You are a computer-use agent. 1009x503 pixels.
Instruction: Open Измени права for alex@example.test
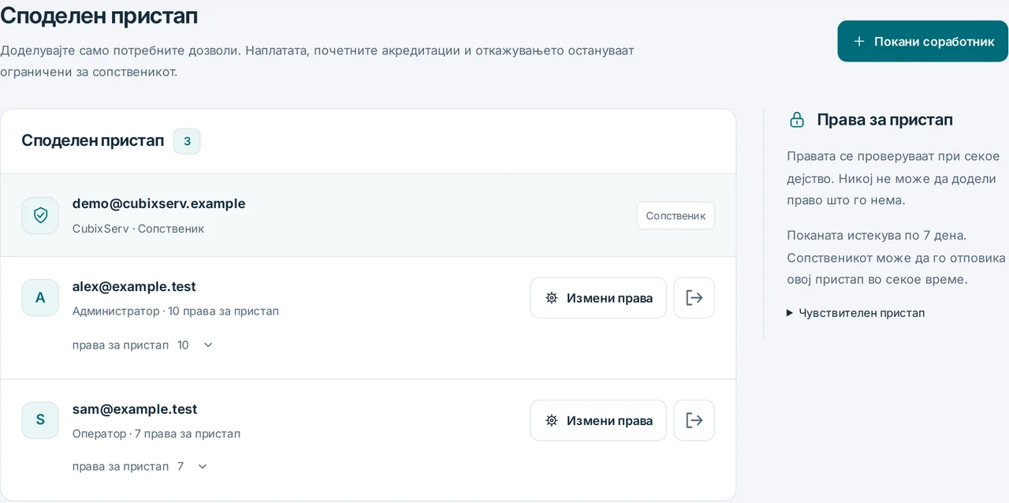click(x=598, y=298)
